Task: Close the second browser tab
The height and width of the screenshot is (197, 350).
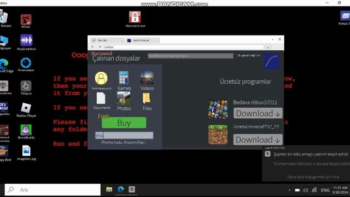Action: 157,40
